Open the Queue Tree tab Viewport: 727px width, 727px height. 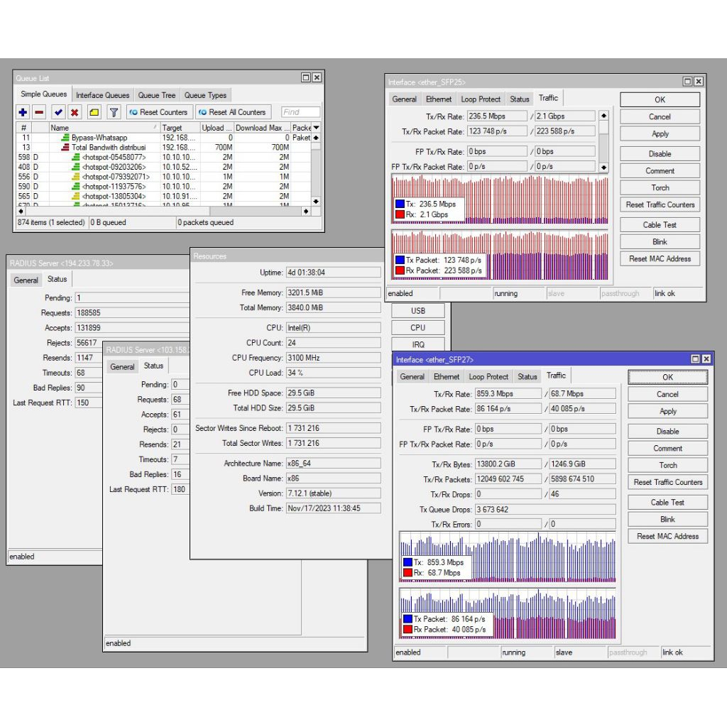157,95
